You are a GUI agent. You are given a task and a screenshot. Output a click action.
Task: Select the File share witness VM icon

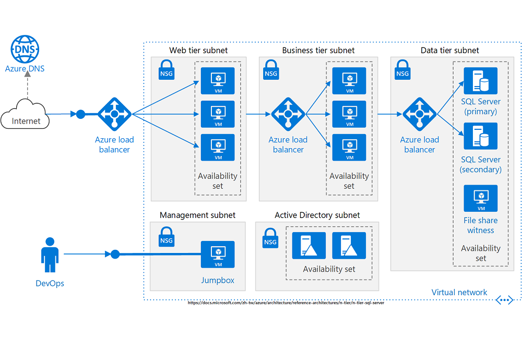click(x=481, y=198)
